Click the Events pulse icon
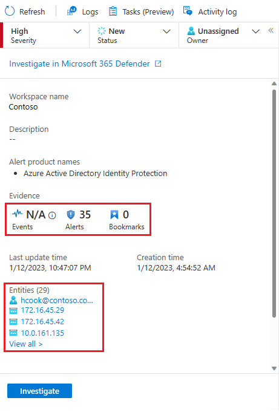The width and height of the screenshot is (279, 412). tap(18, 214)
